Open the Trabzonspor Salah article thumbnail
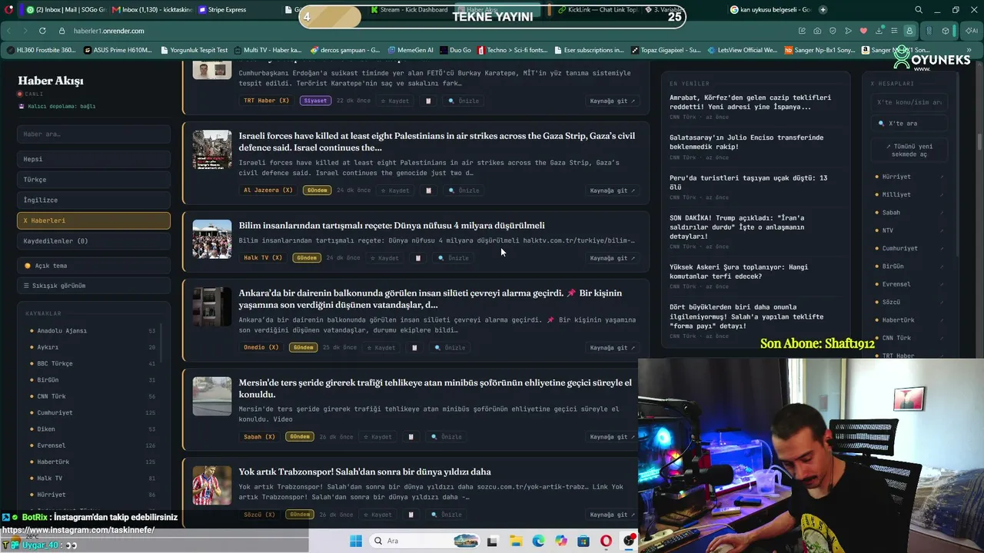984x553 pixels. [212, 485]
